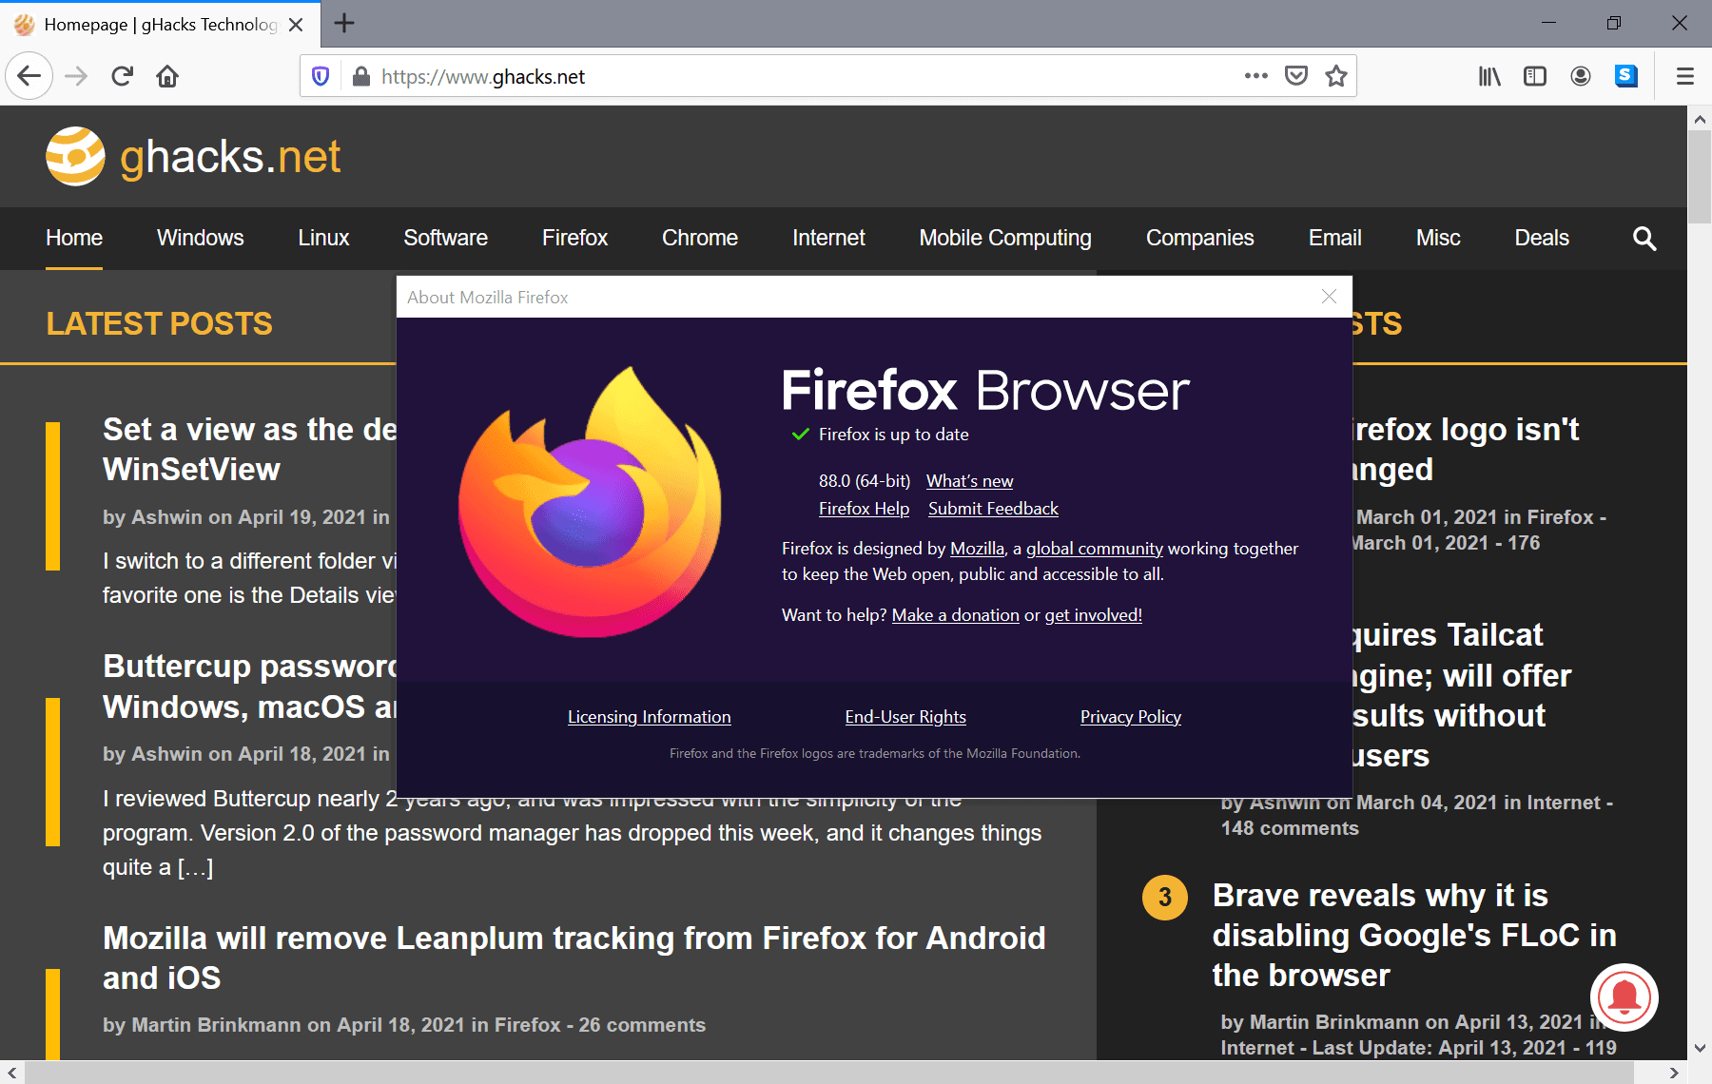This screenshot has height=1084, width=1712.
Task: Click the Make a donation link
Action: click(955, 614)
